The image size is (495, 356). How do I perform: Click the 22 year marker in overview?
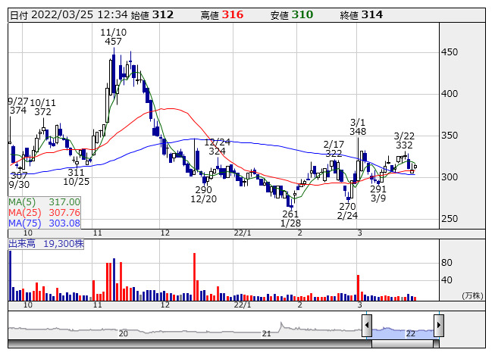(410, 333)
